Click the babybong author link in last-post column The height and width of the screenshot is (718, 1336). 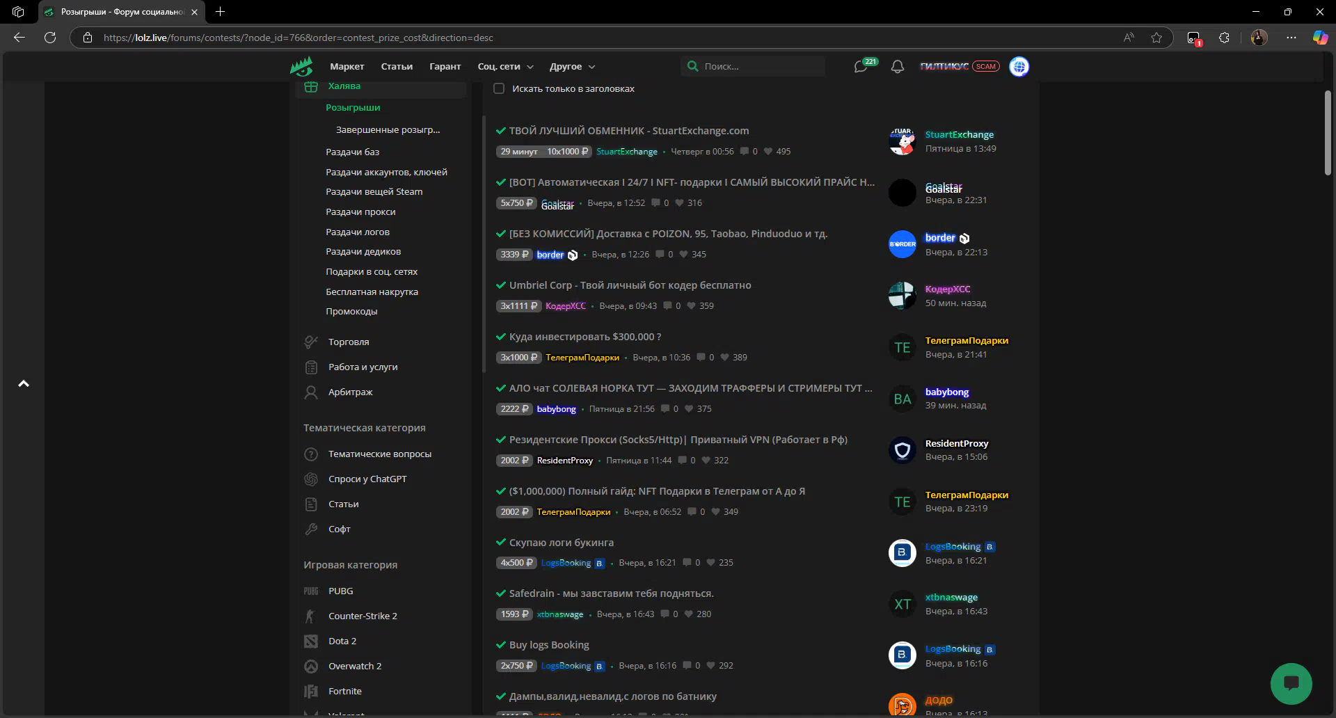pyautogui.click(x=947, y=392)
